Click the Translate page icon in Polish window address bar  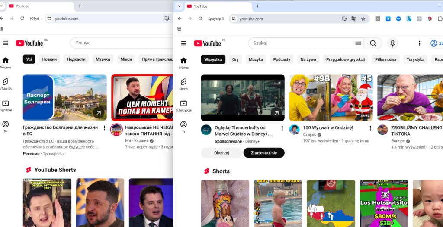tap(354, 19)
